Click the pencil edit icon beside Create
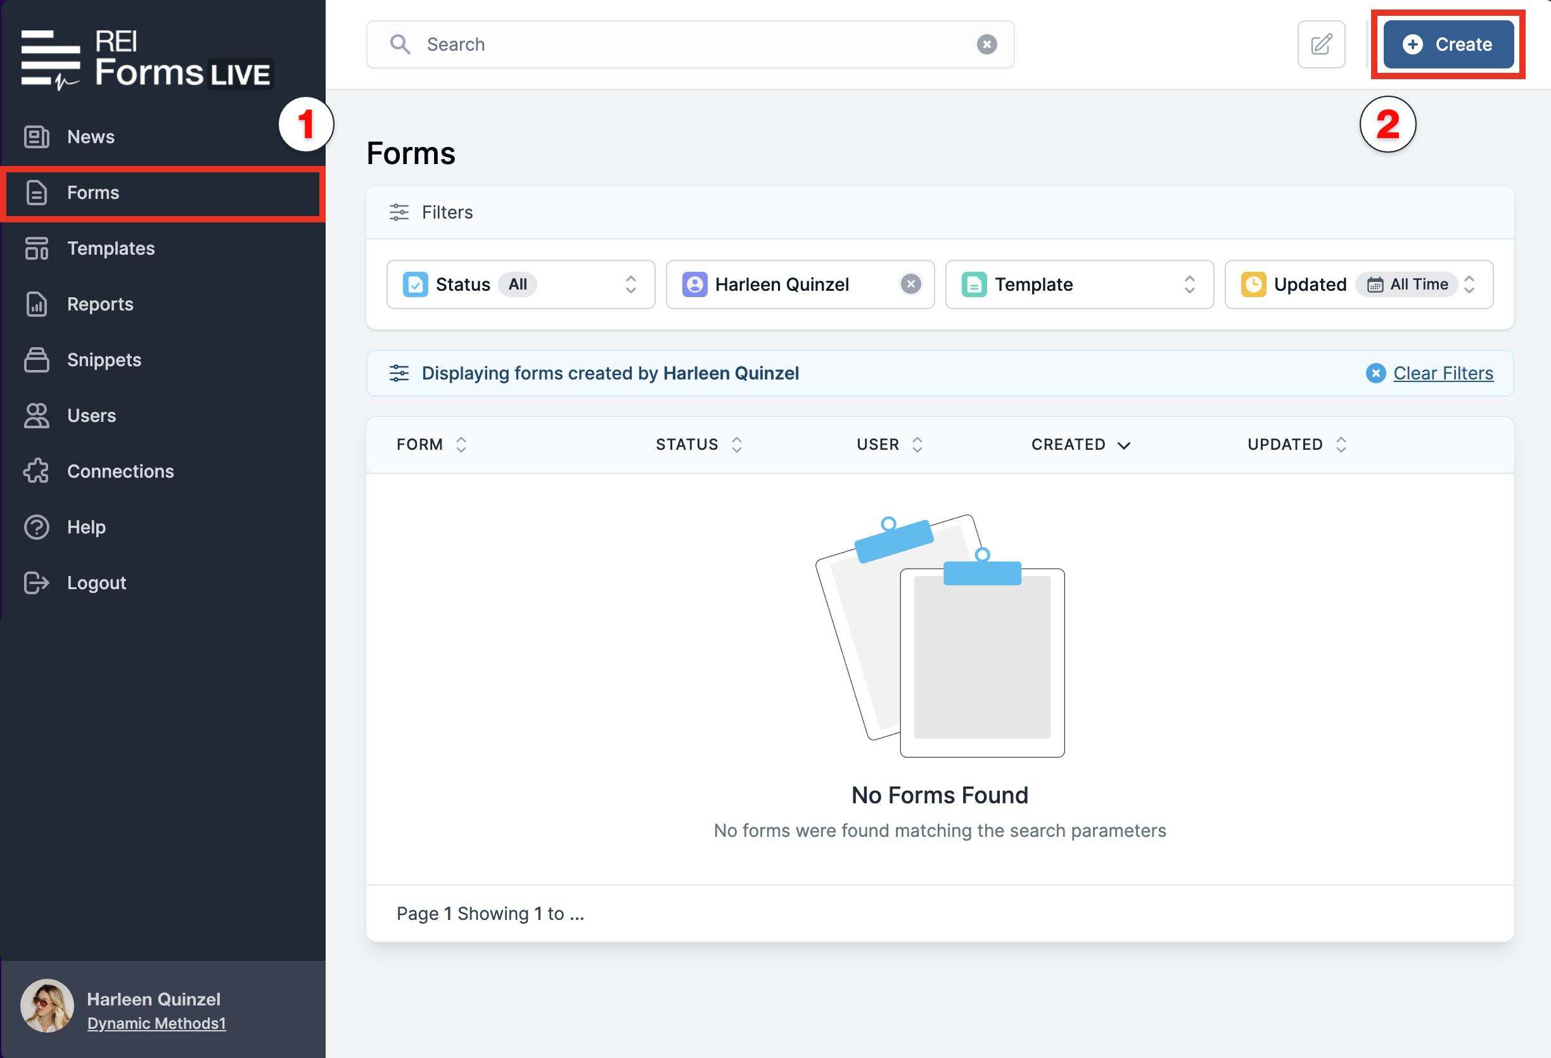 [x=1320, y=44]
